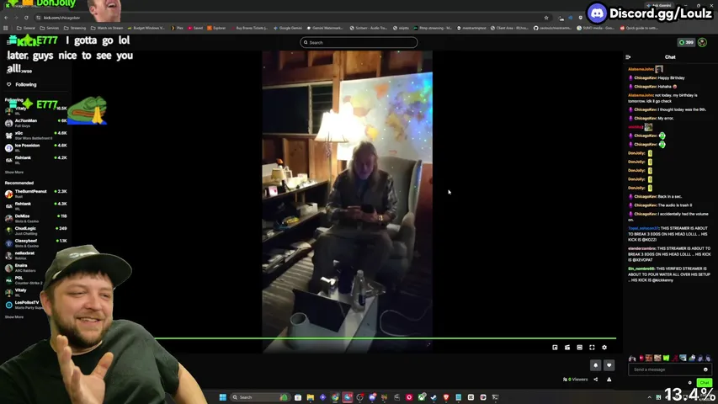Screen dimensions: 718x404
Task: Open the Explorer bookmark
Action: coord(216,28)
